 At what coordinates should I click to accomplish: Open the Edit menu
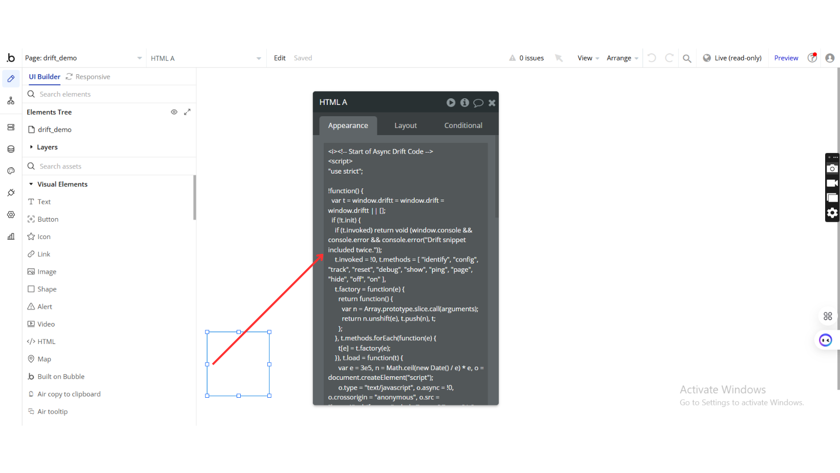[x=280, y=58]
